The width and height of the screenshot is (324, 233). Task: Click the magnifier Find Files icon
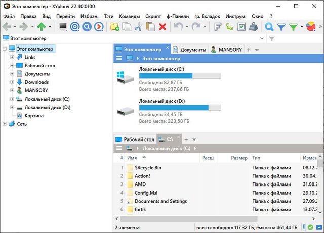click(x=269, y=27)
